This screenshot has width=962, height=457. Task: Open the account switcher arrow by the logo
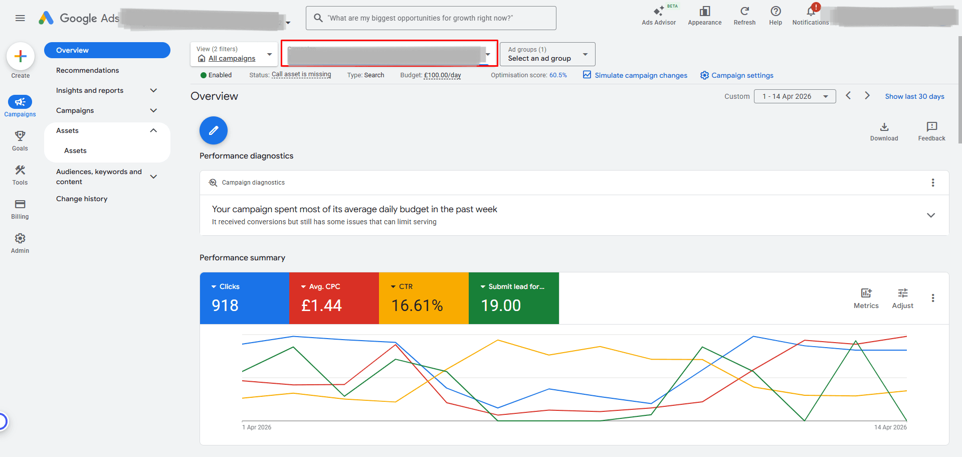pyautogui.click(x=288, y=23)
